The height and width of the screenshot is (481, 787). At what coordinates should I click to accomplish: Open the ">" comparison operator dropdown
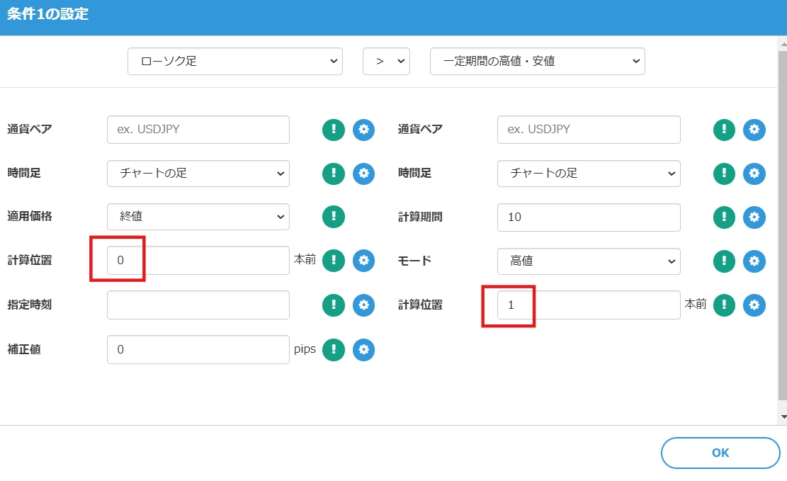pyautogui.click(x=386, y=62)
